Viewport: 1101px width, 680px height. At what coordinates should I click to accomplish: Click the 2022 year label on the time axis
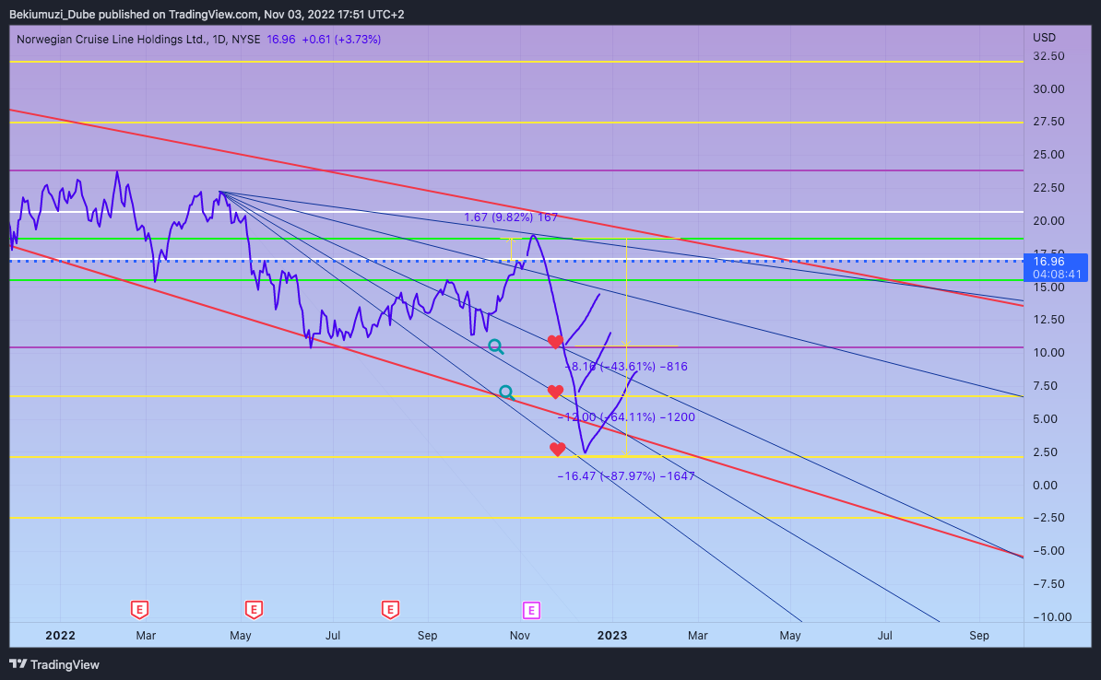(x=60, y=635)
